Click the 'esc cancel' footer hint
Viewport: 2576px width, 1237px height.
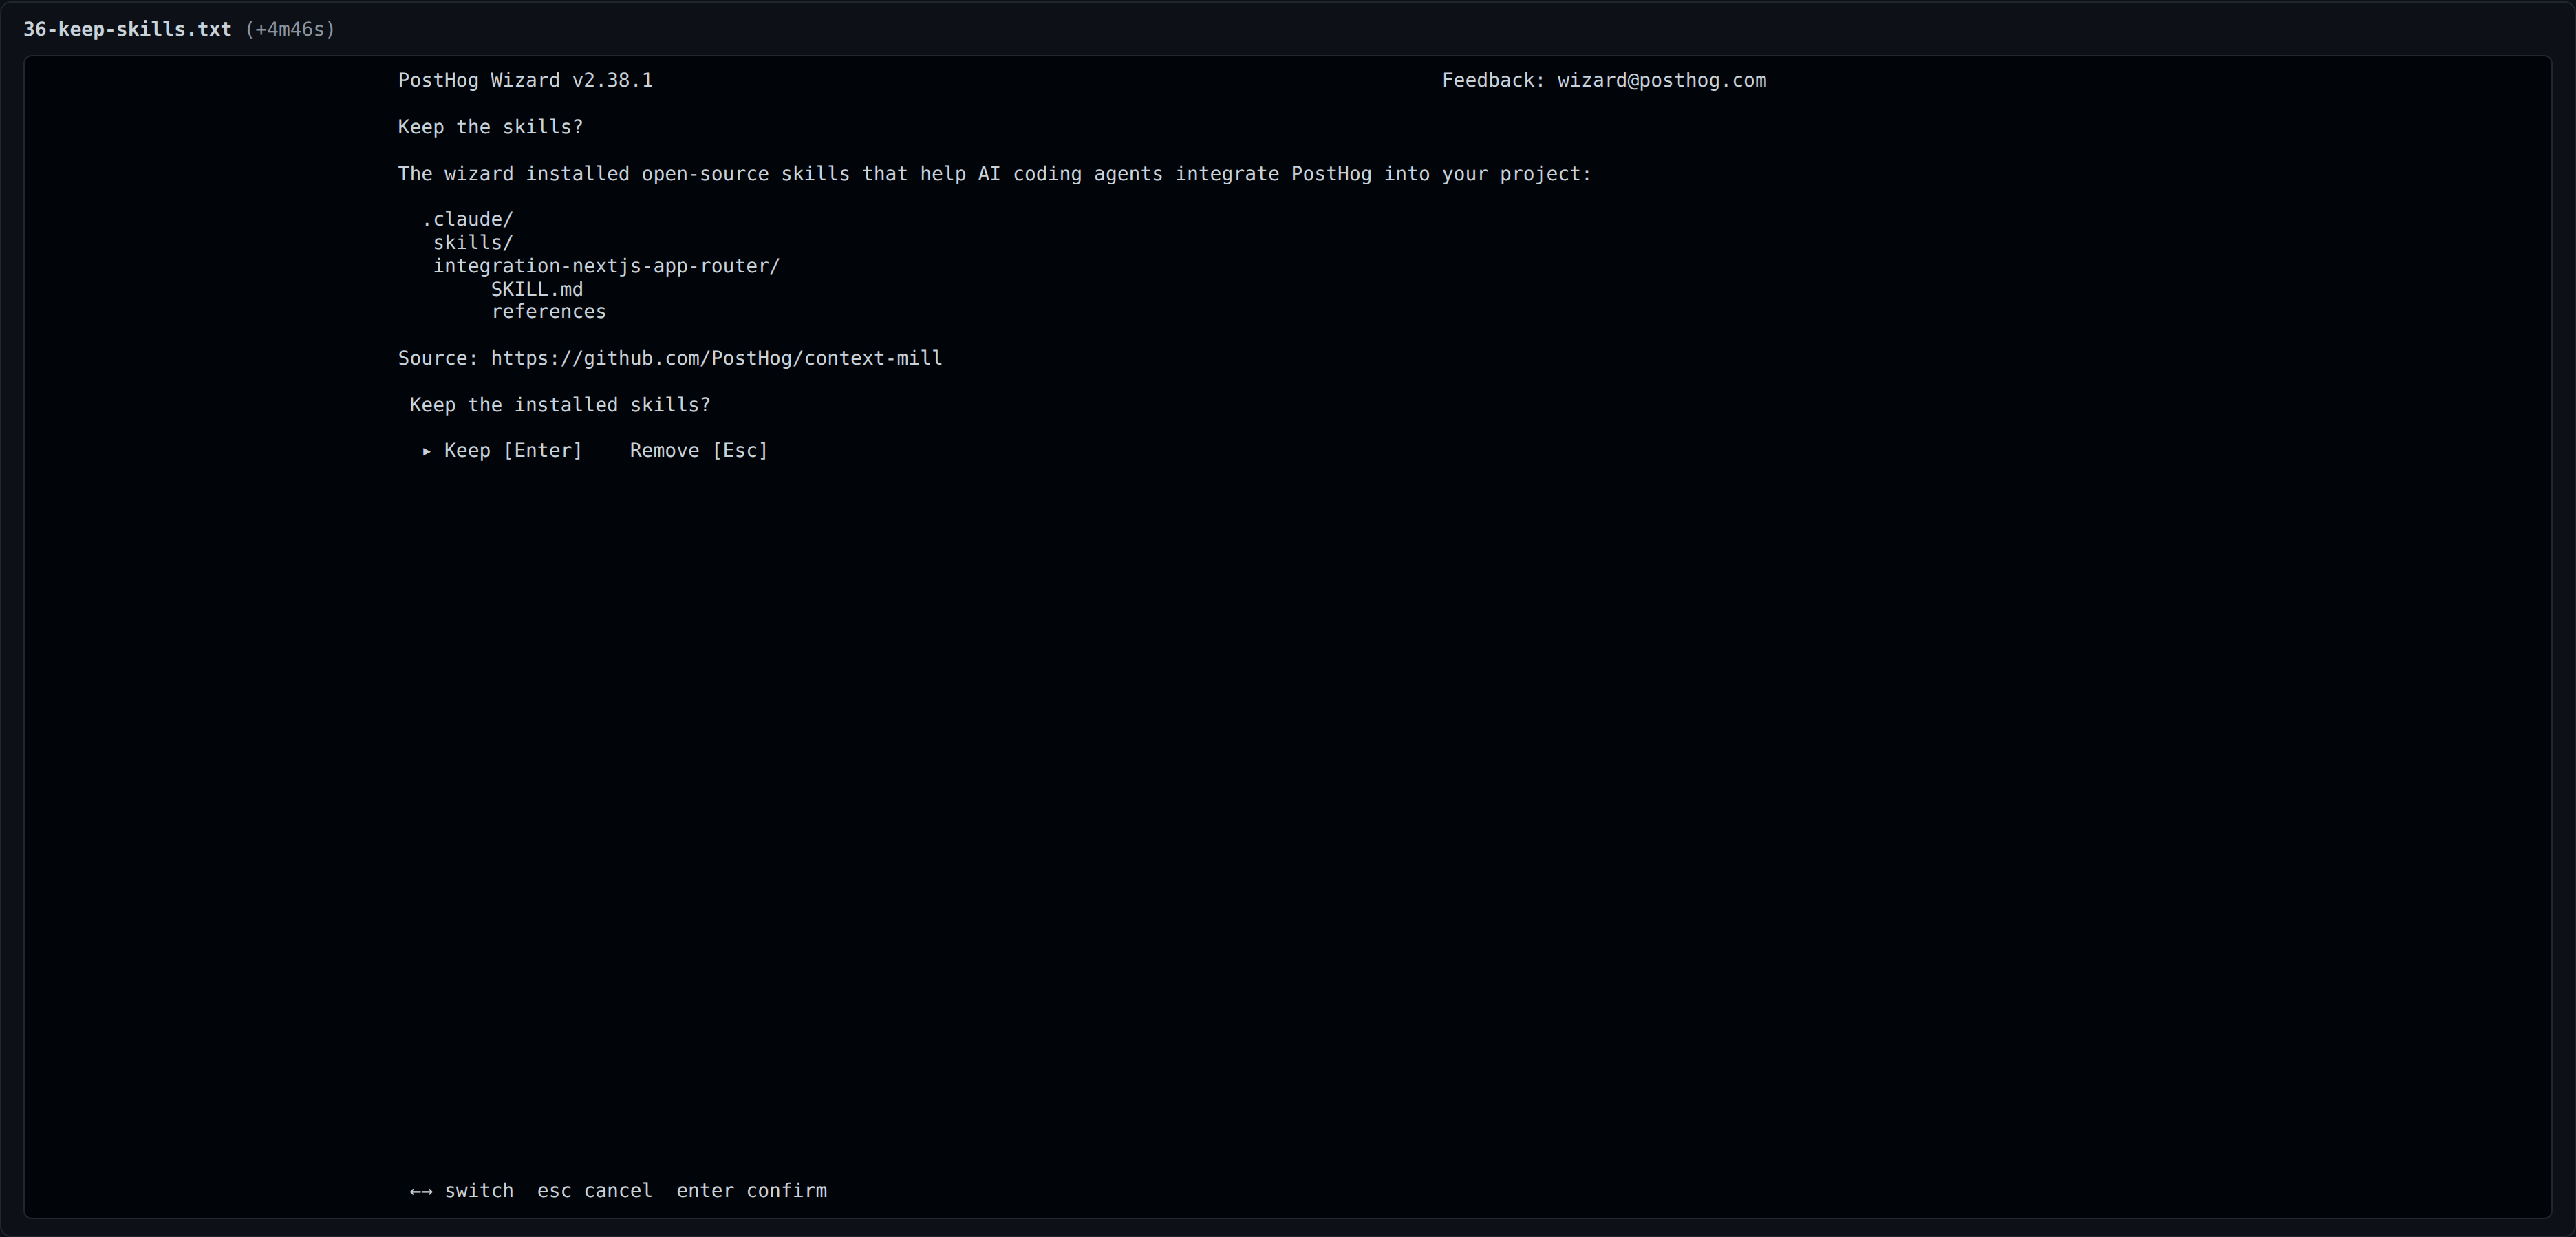595,1191
